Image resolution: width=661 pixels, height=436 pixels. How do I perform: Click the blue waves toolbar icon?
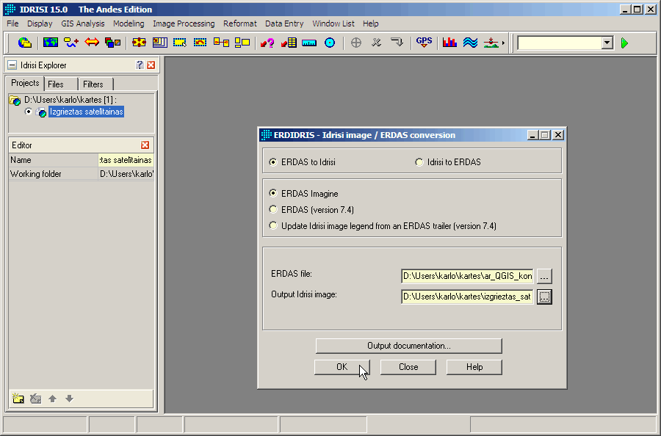pyautogui.click(x=471, y=43)
